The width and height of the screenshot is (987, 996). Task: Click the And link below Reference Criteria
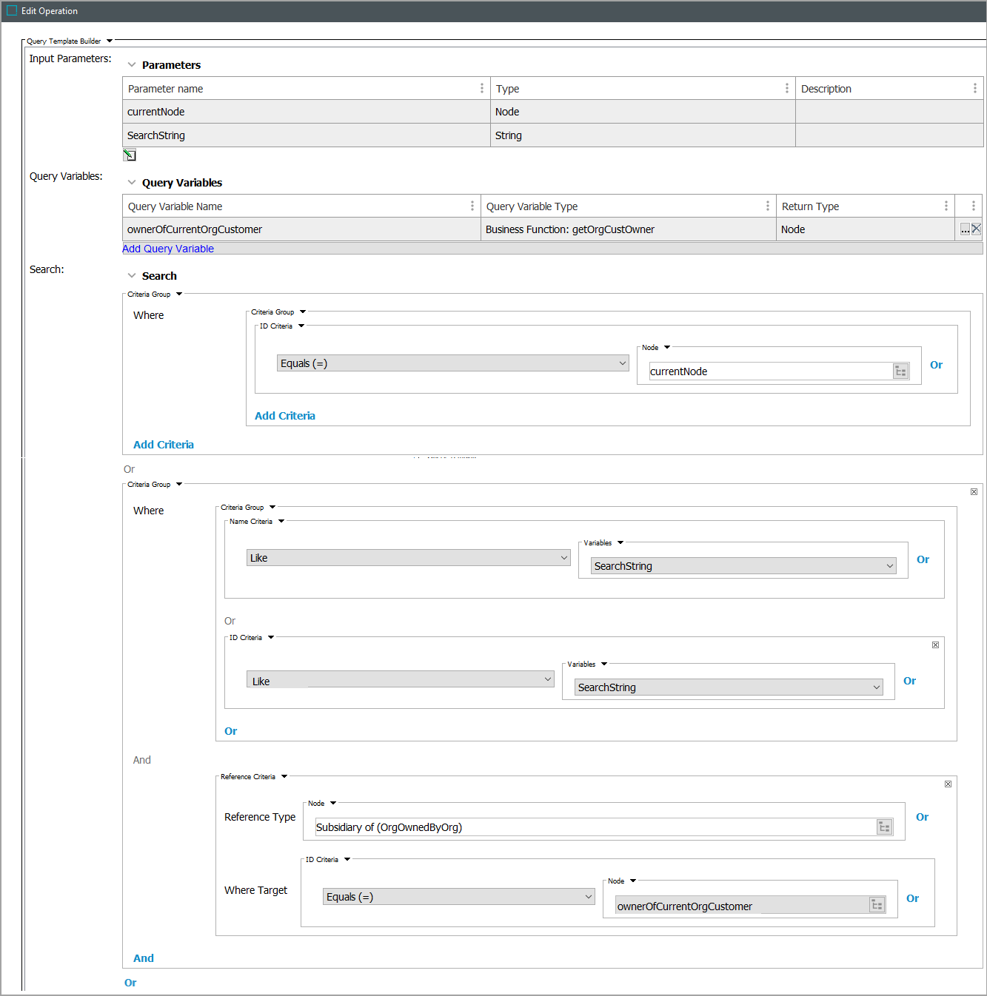144,958
